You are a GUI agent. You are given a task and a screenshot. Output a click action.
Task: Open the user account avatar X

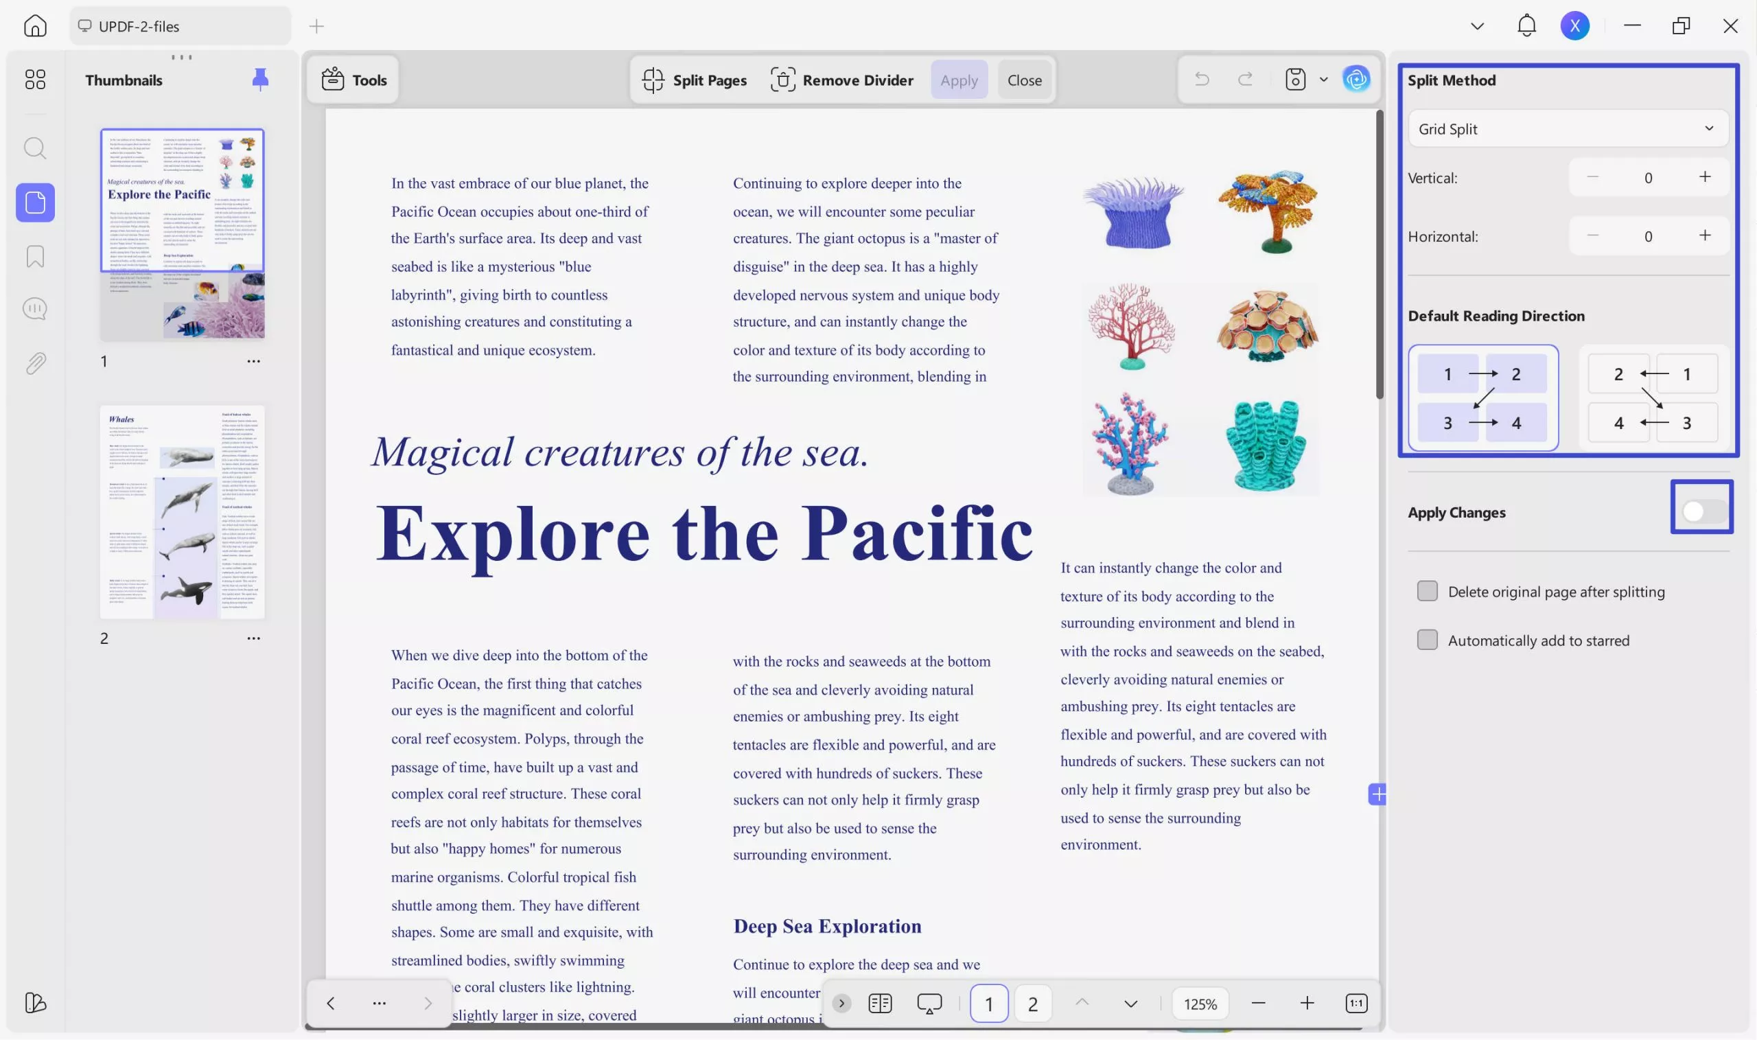coord(1575,26)
